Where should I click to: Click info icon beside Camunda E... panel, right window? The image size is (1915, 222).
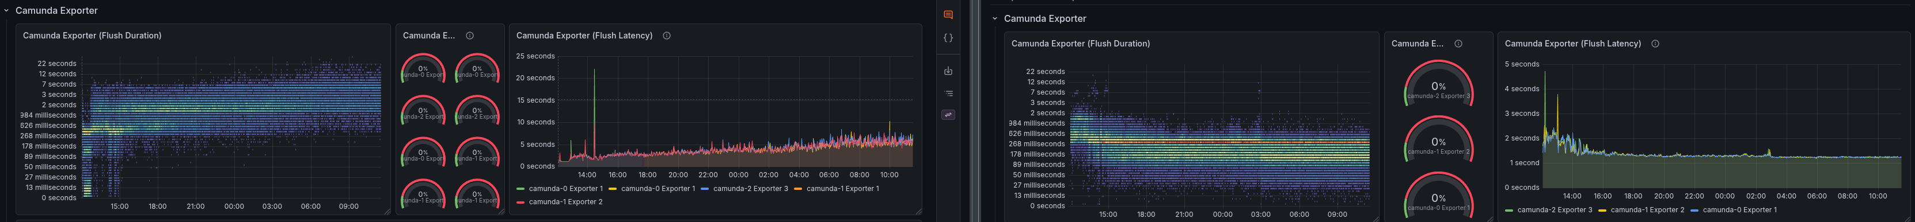1458,44
